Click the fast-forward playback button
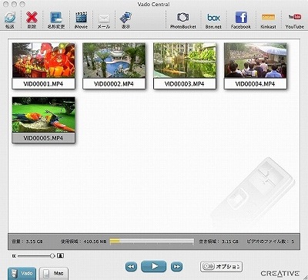The height and width of the screenshot is (280, 308). tap(176, 266)
